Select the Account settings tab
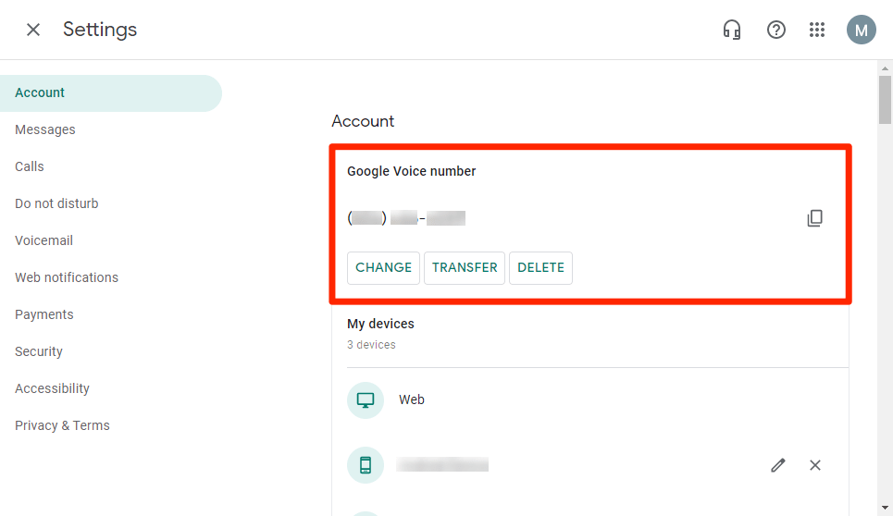This screenshot has height=516, width=893. pyautogui.click(x=110, y=92)
